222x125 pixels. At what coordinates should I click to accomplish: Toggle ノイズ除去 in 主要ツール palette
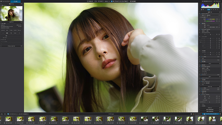click(x=201, y=57)
